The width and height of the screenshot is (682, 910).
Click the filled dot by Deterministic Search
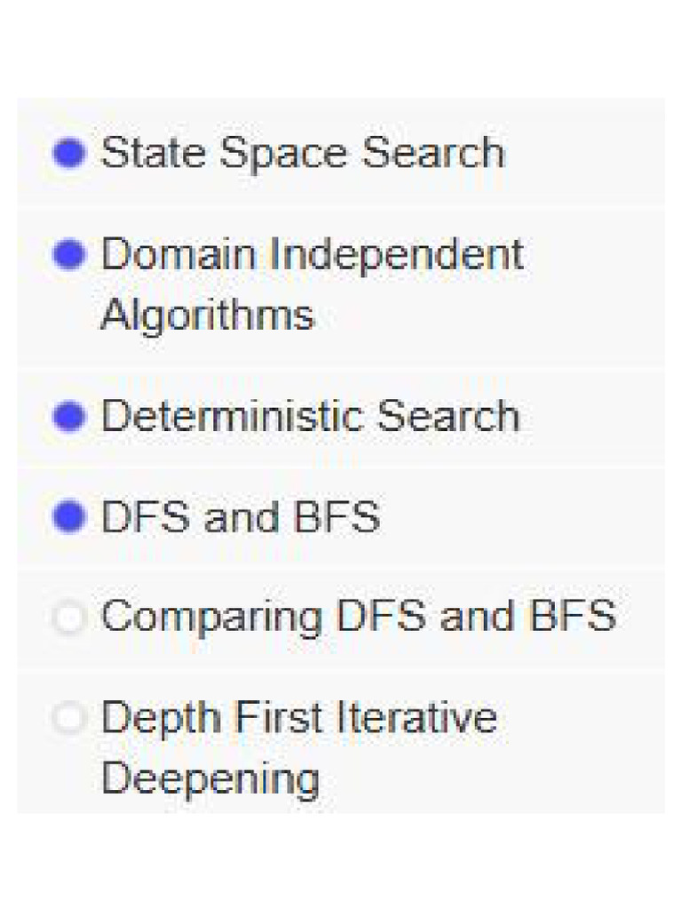(69, 417)
